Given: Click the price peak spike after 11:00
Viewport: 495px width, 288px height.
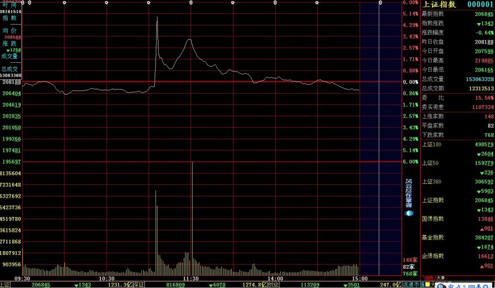Looking at the screenshot, I should click(x=157, y=19).
